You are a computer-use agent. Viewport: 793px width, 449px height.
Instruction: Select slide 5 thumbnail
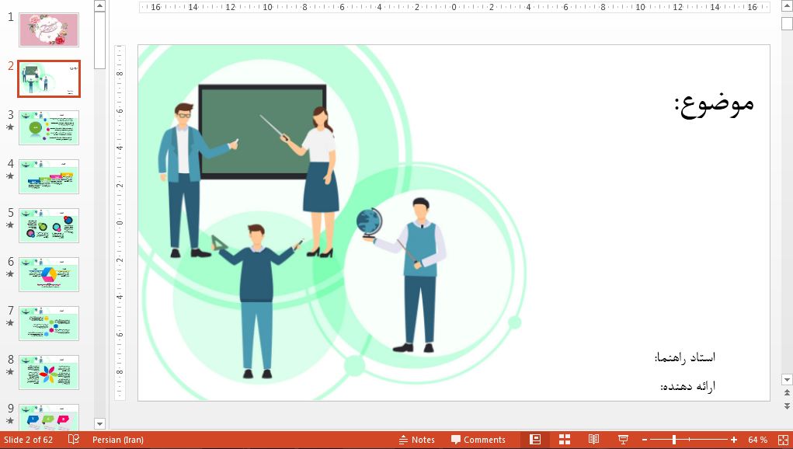pos(49,224)
